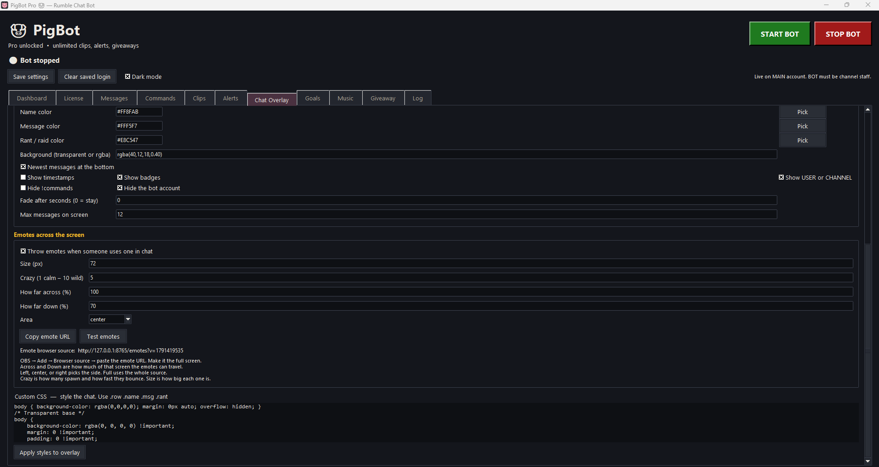The width and height of the screenshot is (879, 467).
Task: Click the emote browser source URL text
Action: pyautogui.click(x=131, y=351)
